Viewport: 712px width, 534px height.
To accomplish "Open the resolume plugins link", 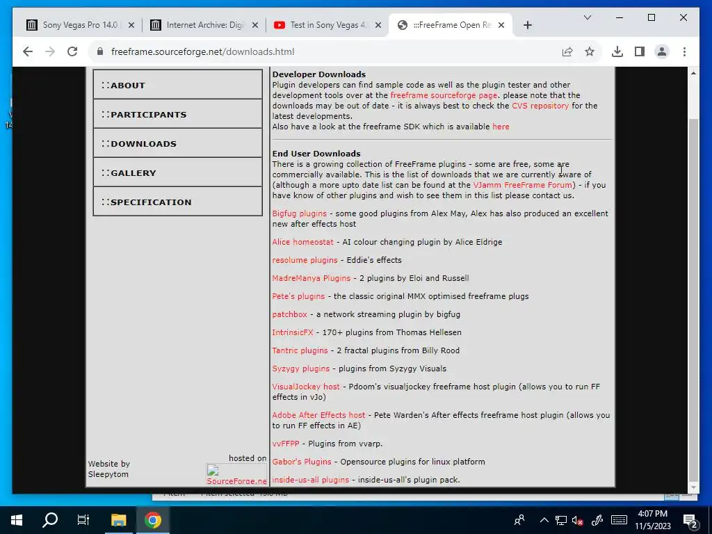I will click(x=305, y=260).
